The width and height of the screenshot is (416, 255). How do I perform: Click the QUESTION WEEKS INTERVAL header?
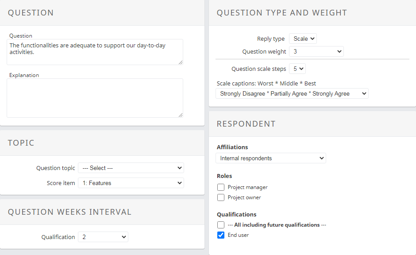click(x=69, y=212)
